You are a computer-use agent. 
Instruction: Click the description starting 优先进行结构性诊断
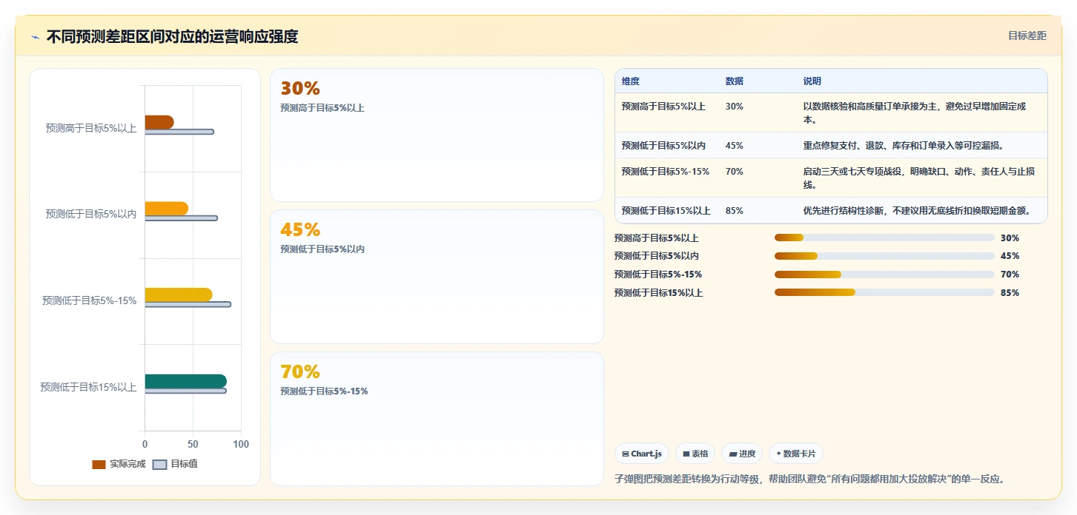[918, 211]
